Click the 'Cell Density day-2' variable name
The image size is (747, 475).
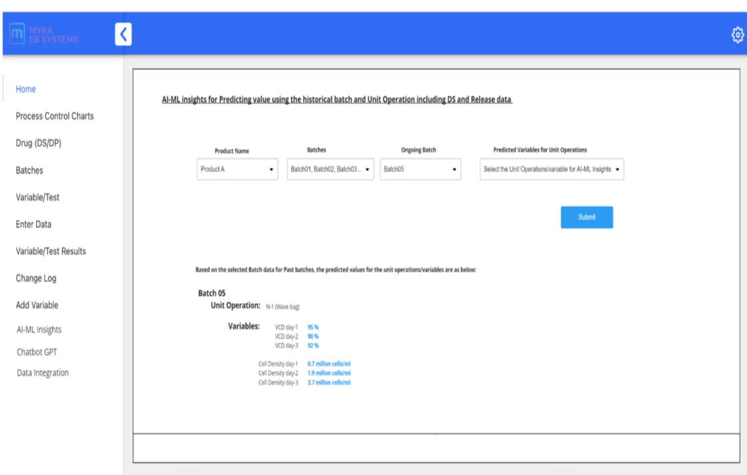tap(278, 373)
